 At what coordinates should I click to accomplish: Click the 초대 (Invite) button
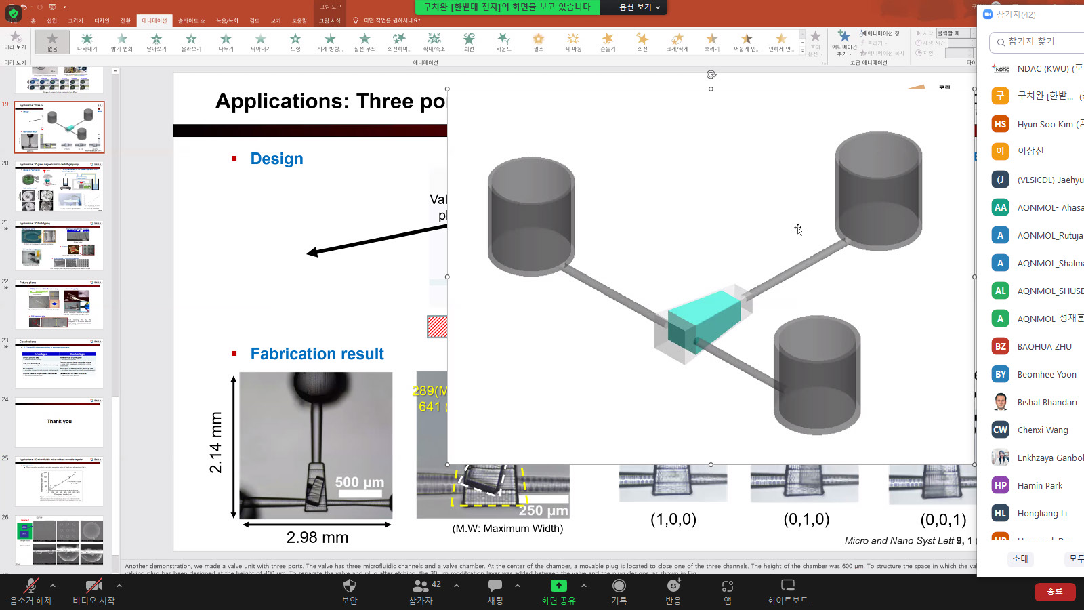pyautogui.click(x=1020, y=558)
